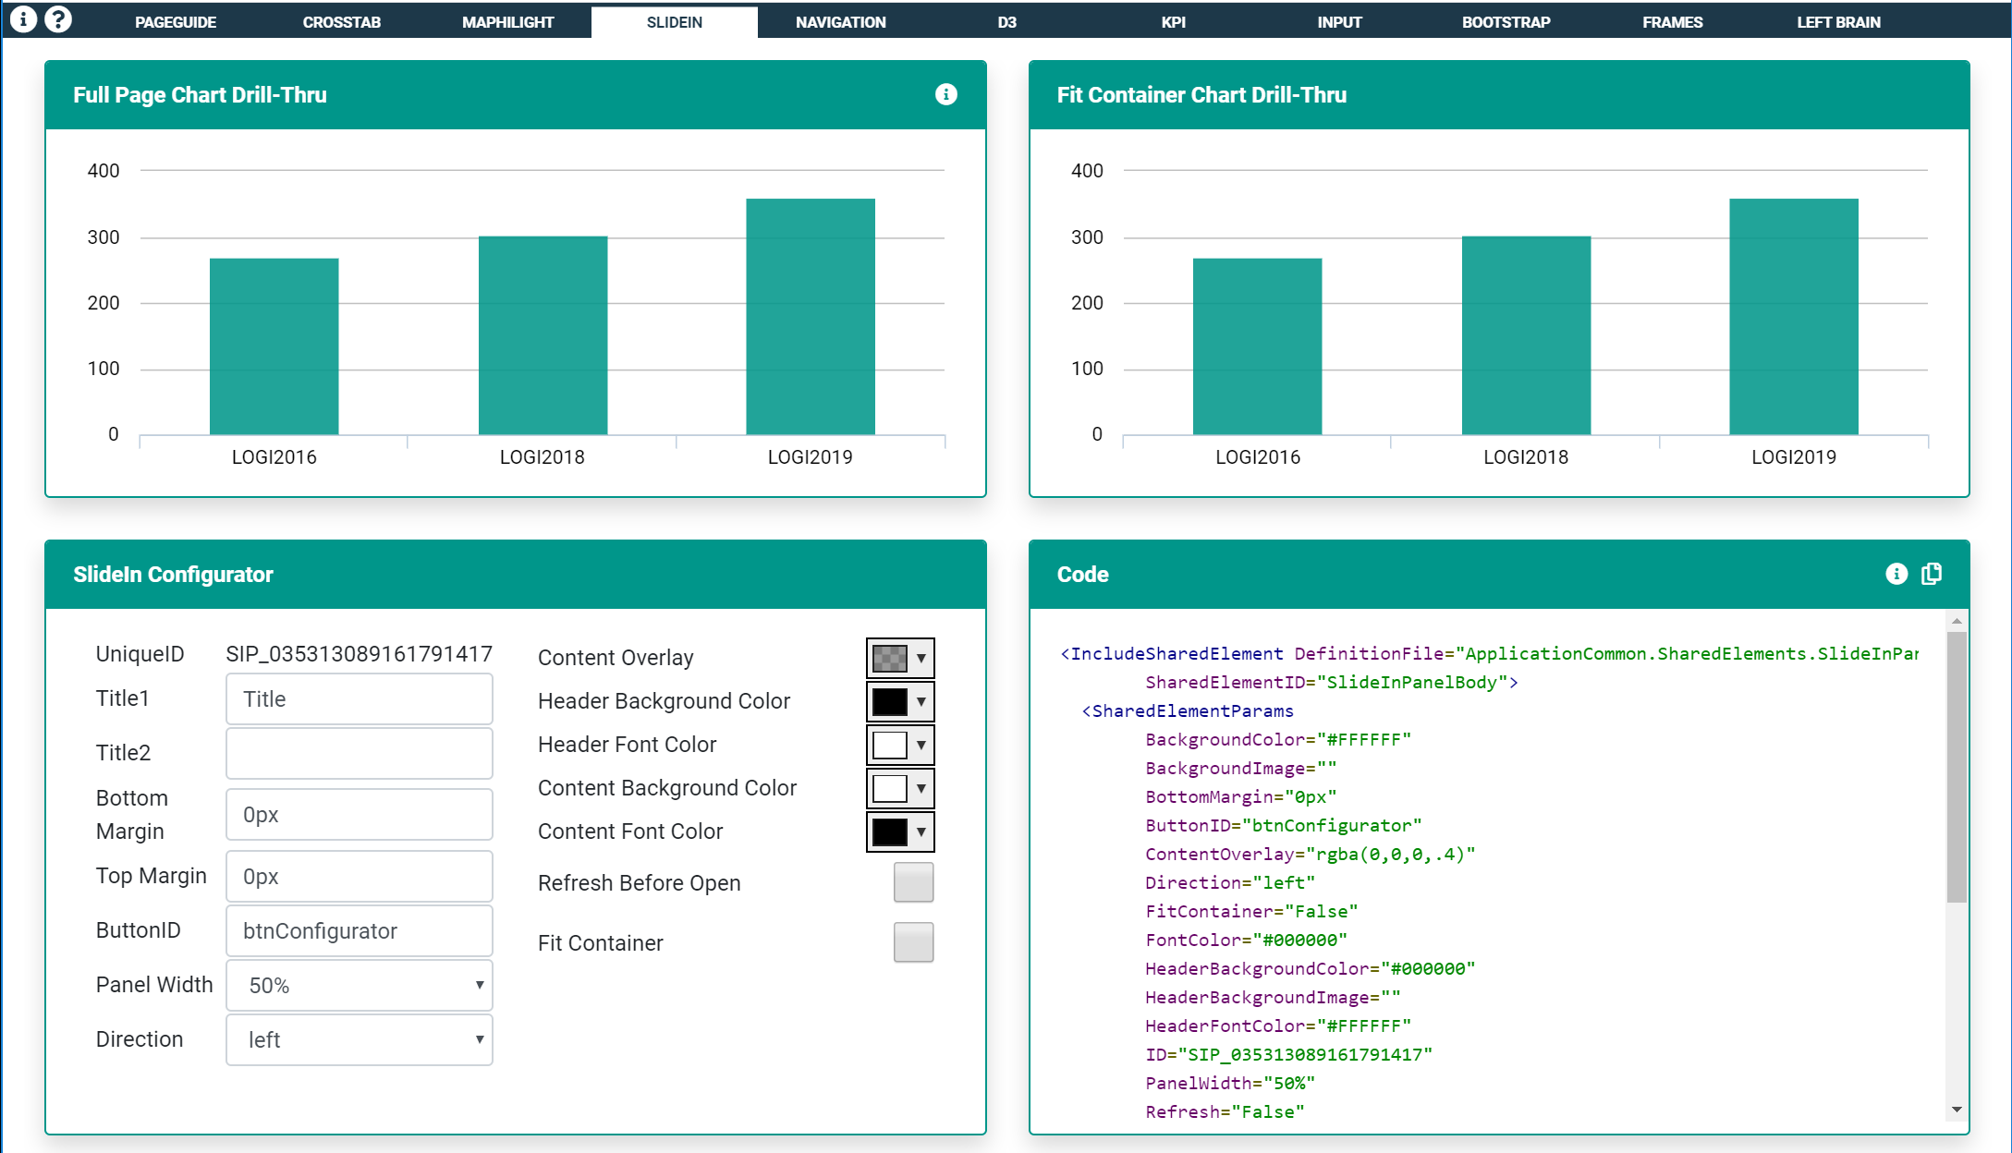
Task: Switch to the PAGEGUIDE tab
Action: pyautogui.click(x=176, y=22)
